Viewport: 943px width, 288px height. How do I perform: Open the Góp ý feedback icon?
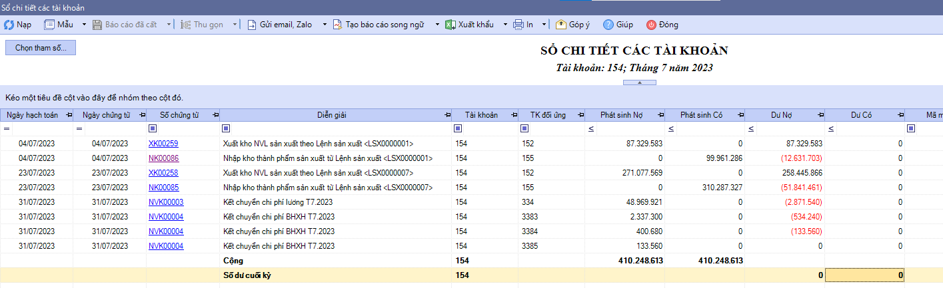click(560, 25)
